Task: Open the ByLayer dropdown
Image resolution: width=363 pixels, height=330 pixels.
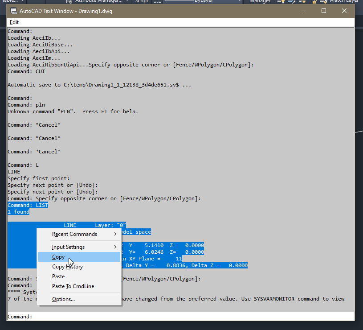Action: (x=210, y=2)
